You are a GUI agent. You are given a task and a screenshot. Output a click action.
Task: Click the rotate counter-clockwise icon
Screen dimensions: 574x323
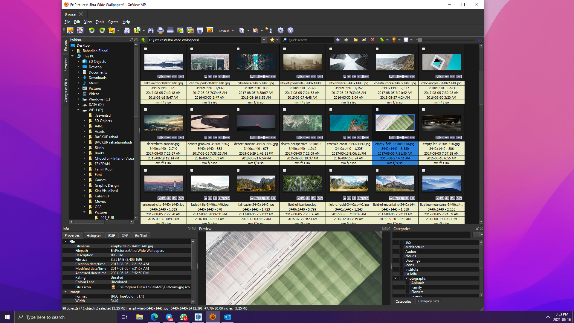[x=92, y=31]
